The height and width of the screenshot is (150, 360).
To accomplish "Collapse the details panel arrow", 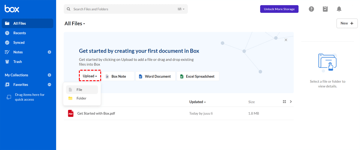I will point(291,102).
